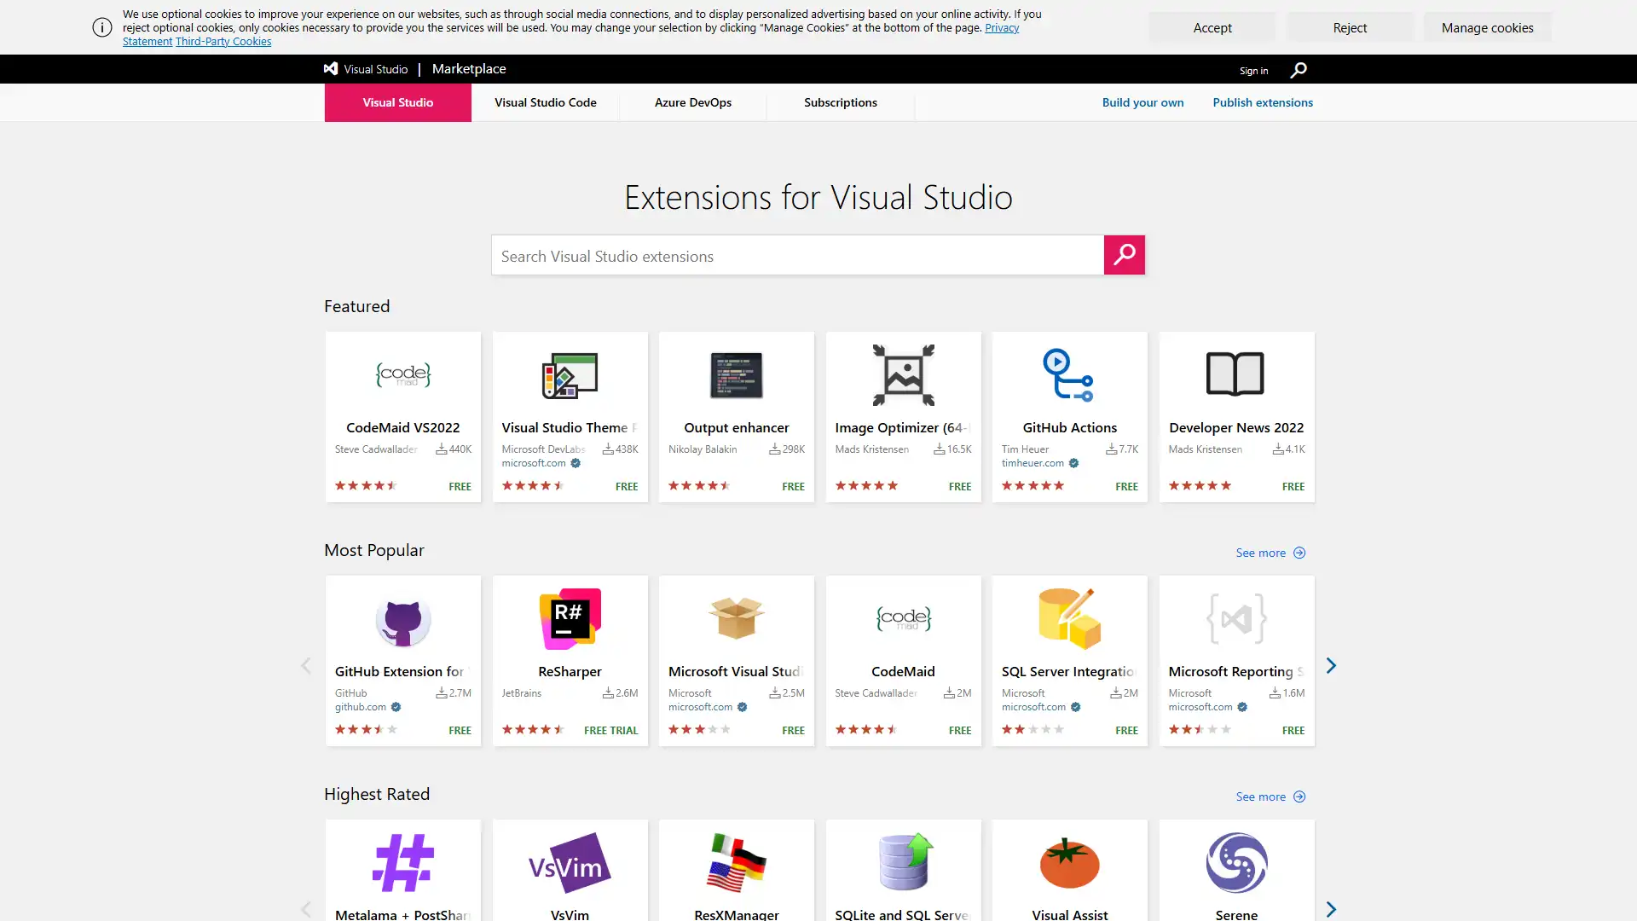Click verified badge next to timheuer.com
1637x921 pixels.
1073,463
